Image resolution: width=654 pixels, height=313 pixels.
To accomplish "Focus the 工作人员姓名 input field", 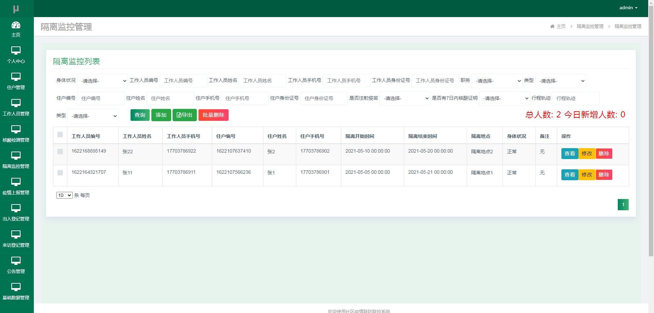I will (262, 81).
